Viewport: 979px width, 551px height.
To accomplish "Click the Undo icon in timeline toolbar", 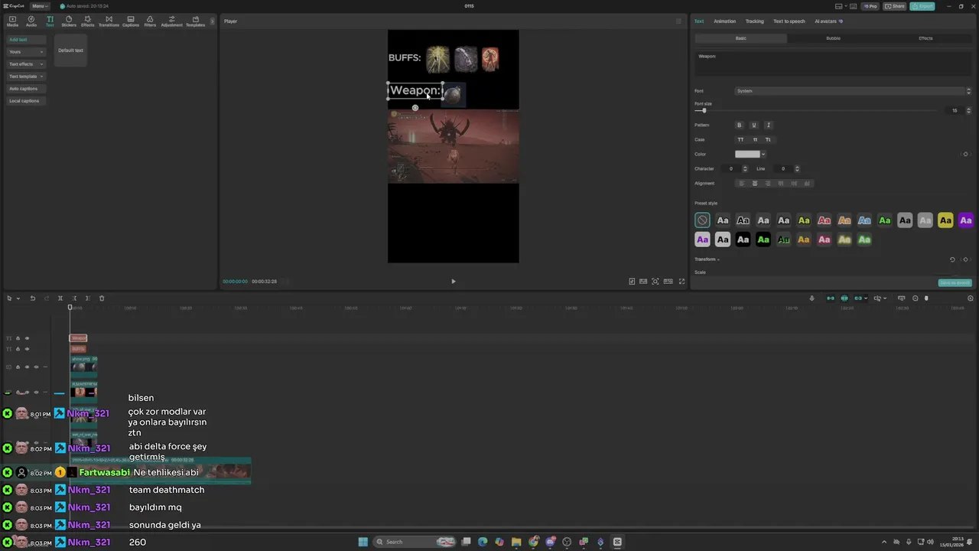I will pyautogui.click(x=32, y=298).
